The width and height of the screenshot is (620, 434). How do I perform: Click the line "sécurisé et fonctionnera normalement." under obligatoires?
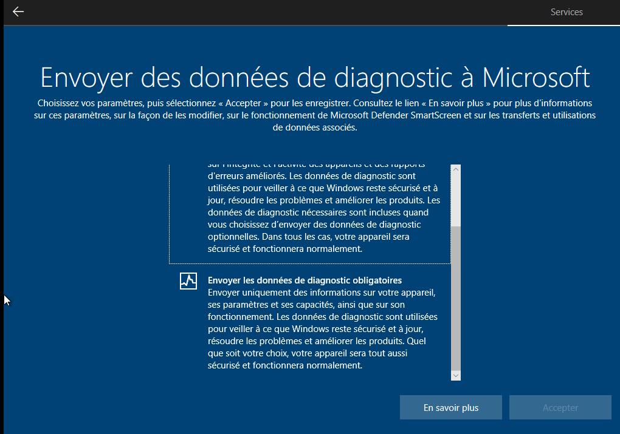284,365
